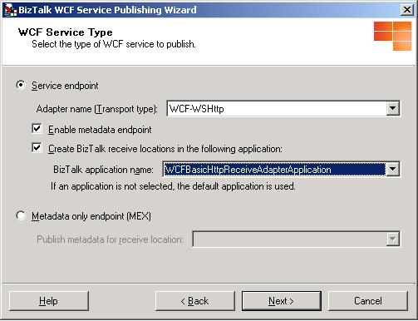Uncheck Create BizTalk receive locations checkbox
The height and width of the screenshot is (321, 418).
point(37,148)
